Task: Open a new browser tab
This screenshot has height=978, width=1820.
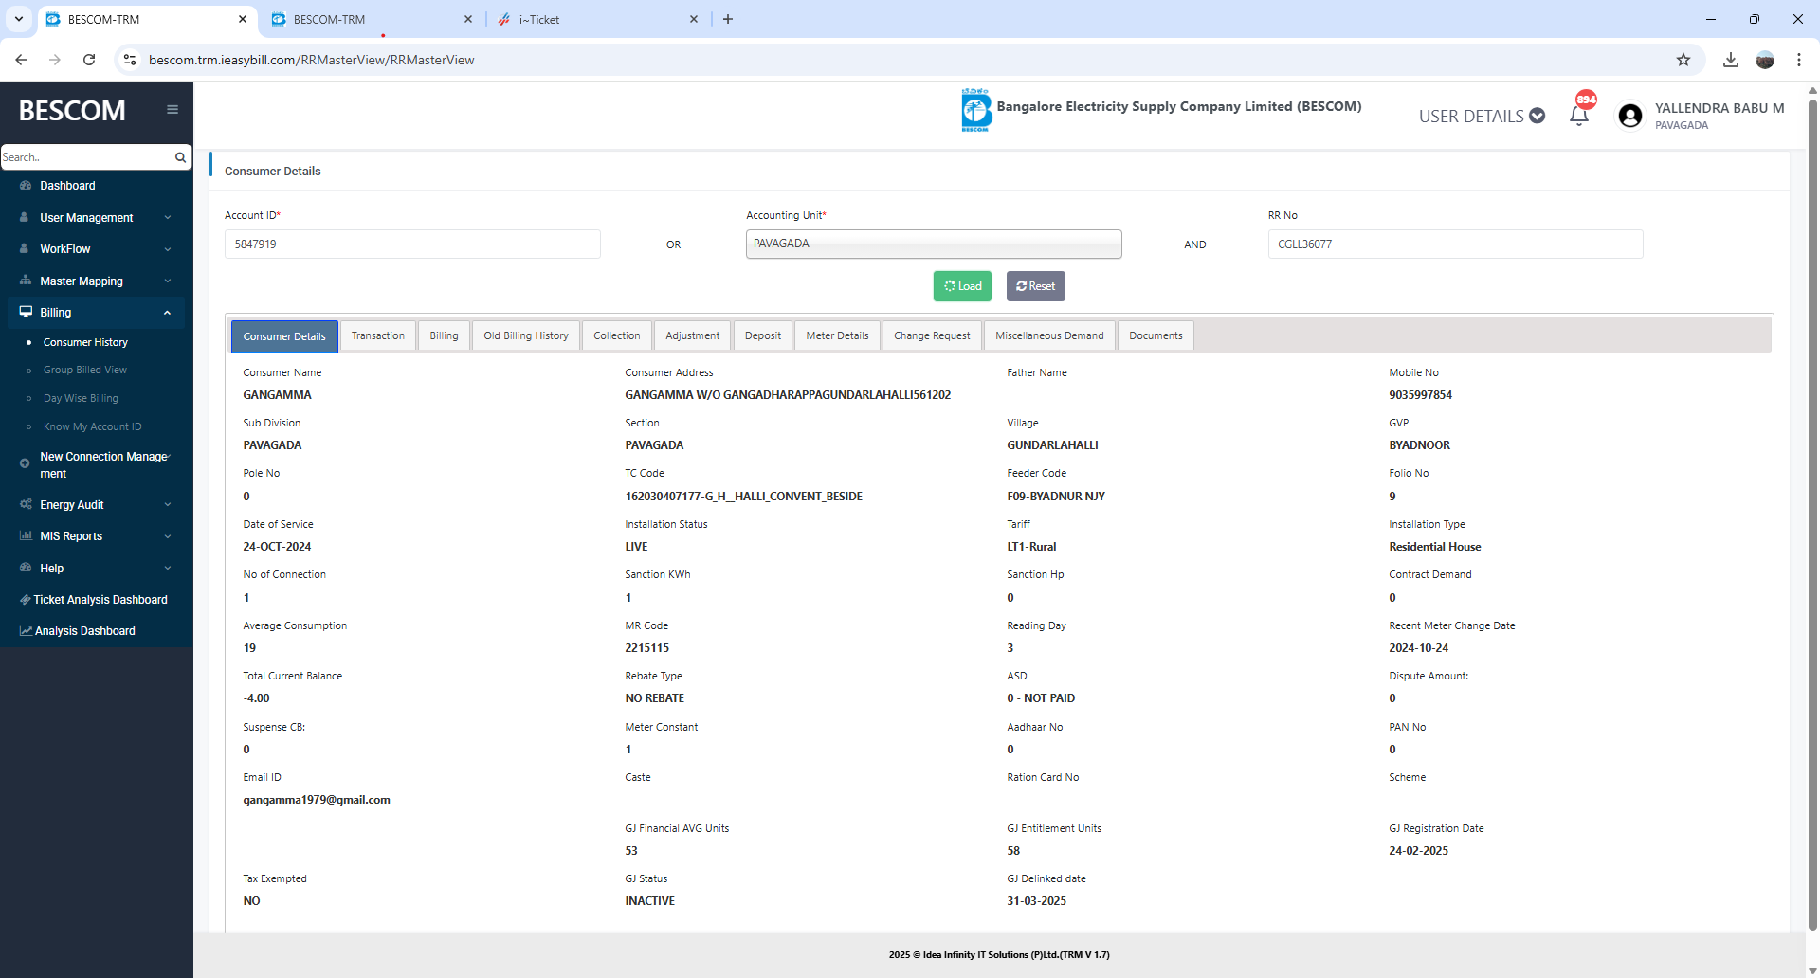Action: point(728,19)
